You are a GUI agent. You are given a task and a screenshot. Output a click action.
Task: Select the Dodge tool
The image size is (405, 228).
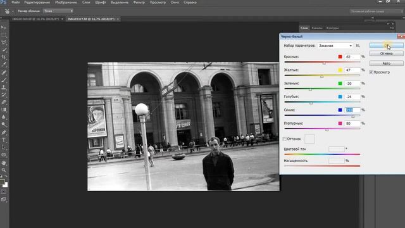click(4, 125)
